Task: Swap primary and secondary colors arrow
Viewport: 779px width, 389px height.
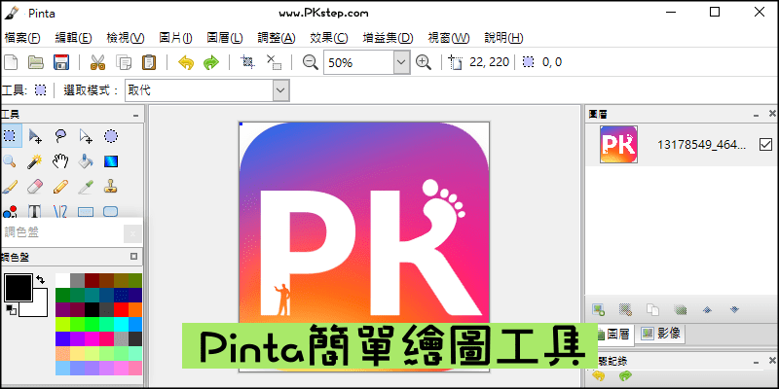Action: click(40, 281)
